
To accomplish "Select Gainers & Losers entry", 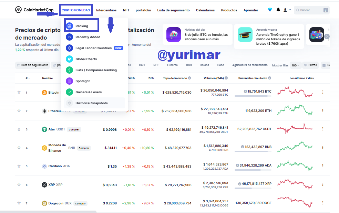I will click(94, 92).
